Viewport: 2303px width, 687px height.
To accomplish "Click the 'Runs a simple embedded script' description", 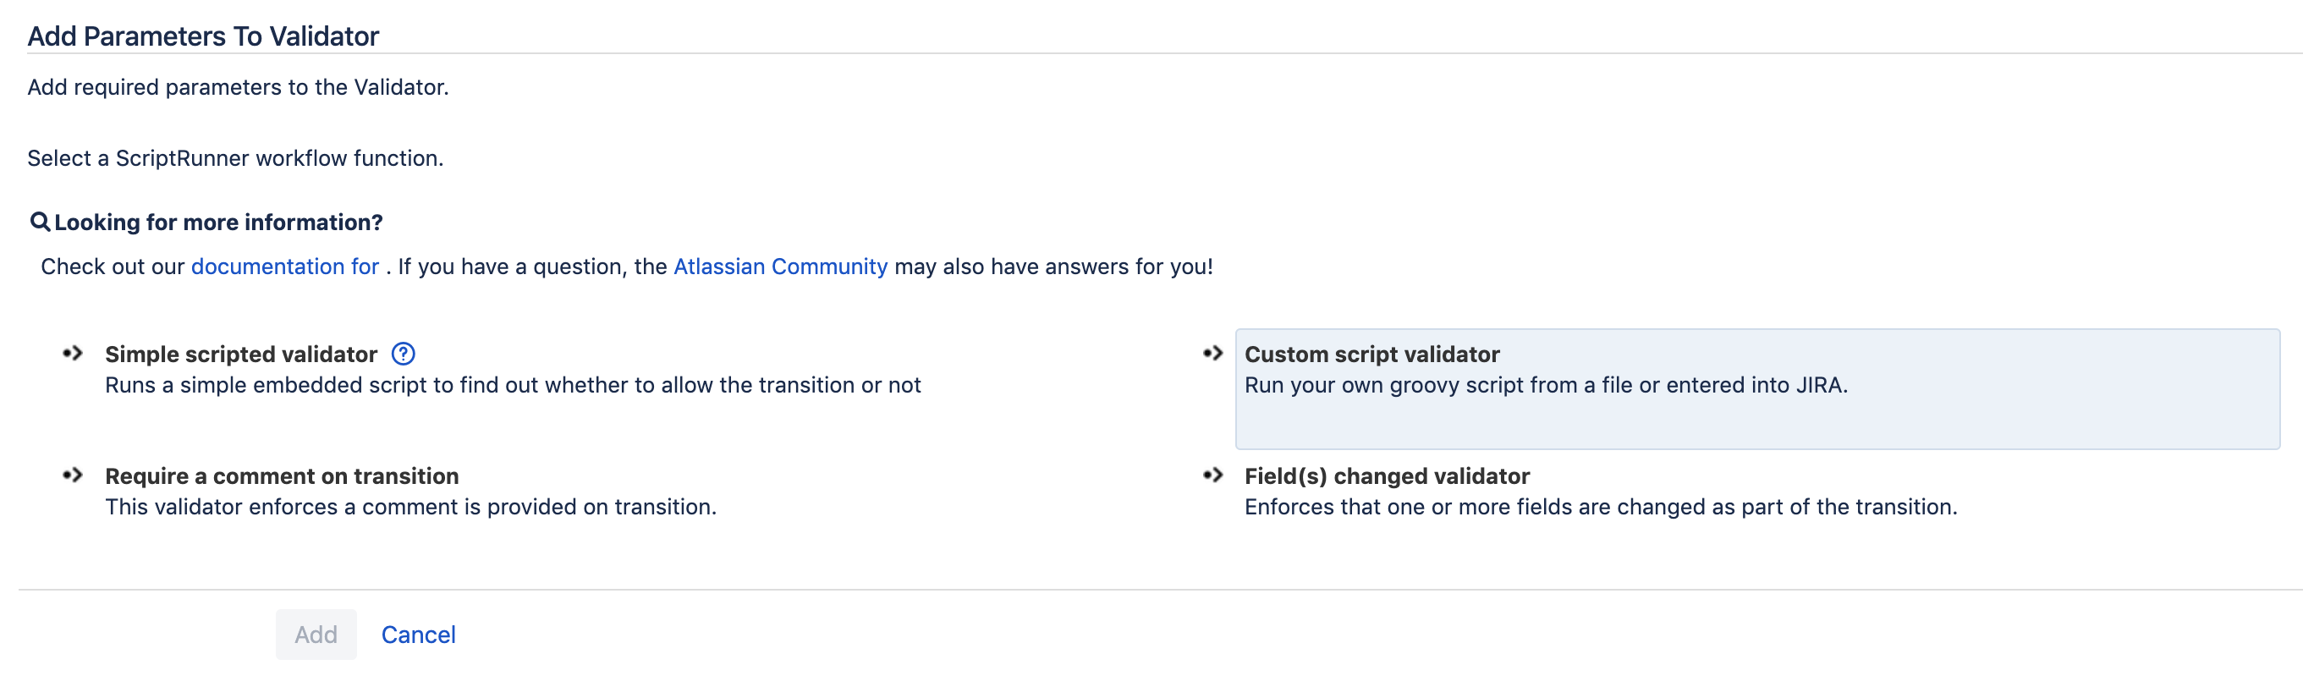I will pyautogui.click(x=512, y=385).
